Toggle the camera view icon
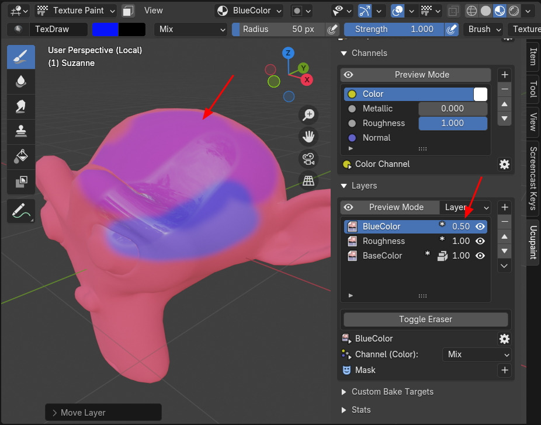 (x=308, y=159)
